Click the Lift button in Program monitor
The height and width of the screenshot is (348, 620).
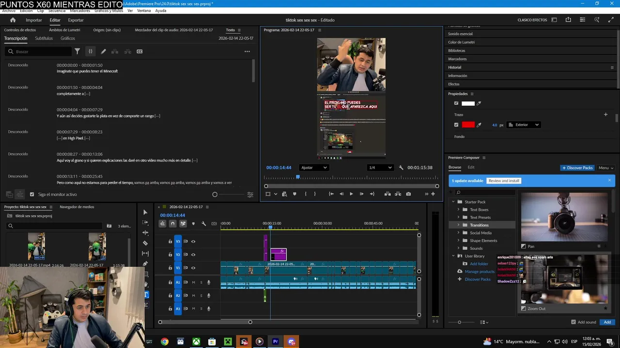coord(387,194)
